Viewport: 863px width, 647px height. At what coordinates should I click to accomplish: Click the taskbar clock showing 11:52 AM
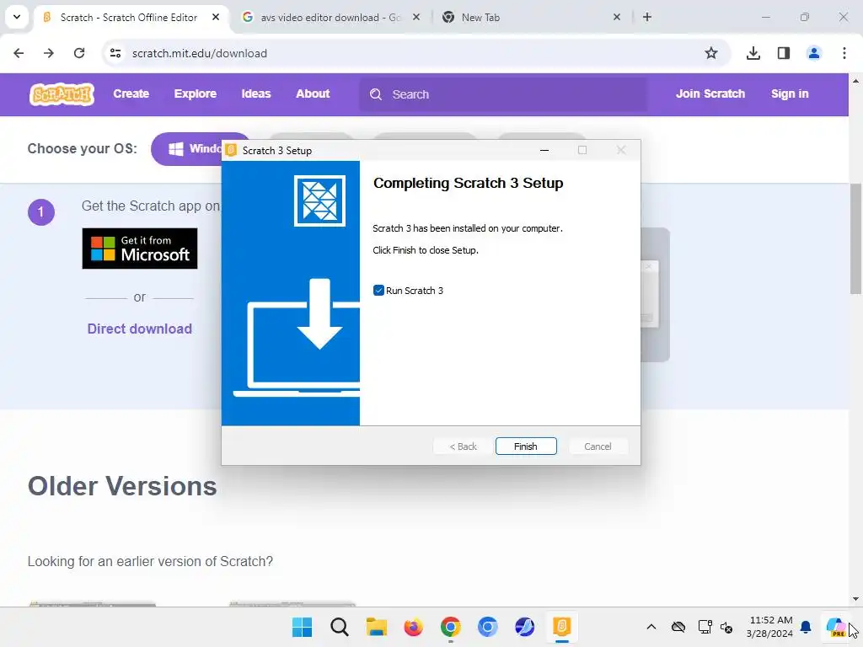click(770, 627)
